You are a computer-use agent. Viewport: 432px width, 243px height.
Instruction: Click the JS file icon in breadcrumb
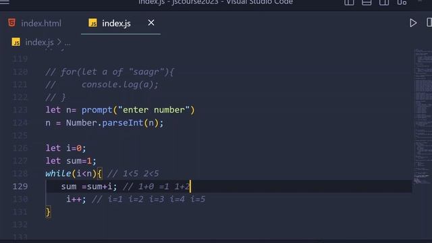click(x=16, y=42)
